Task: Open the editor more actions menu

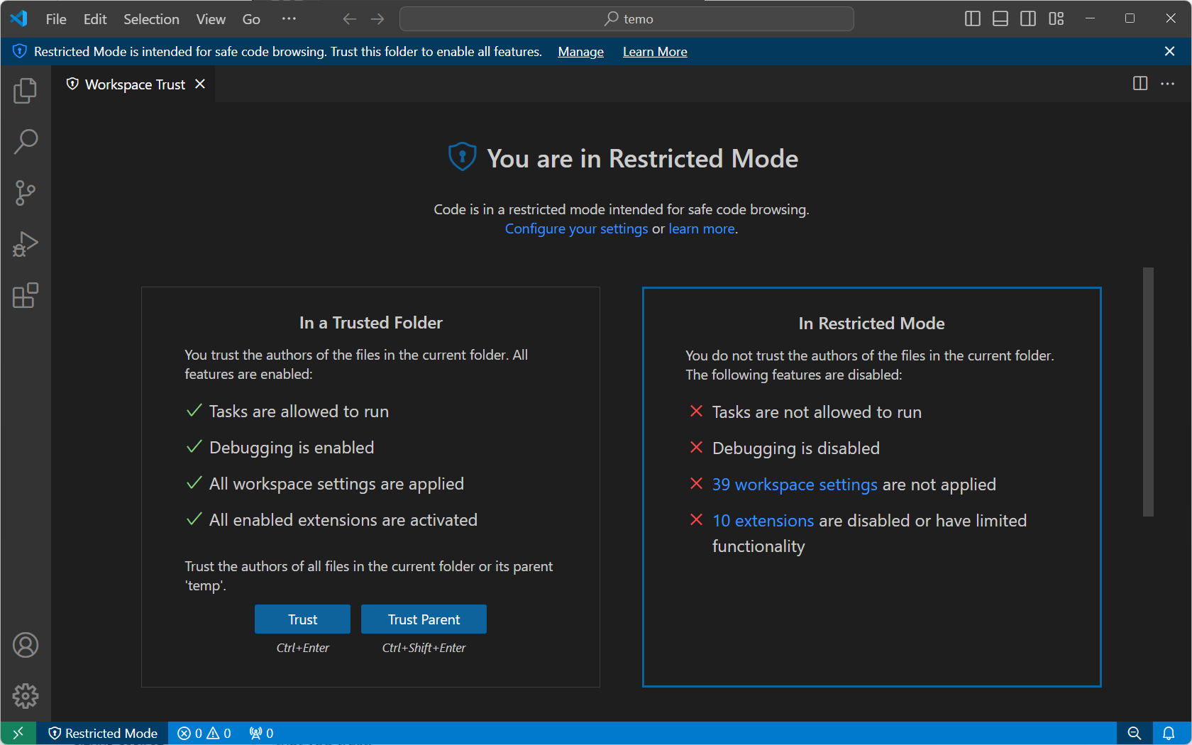Action: (x=1168, y=84)
